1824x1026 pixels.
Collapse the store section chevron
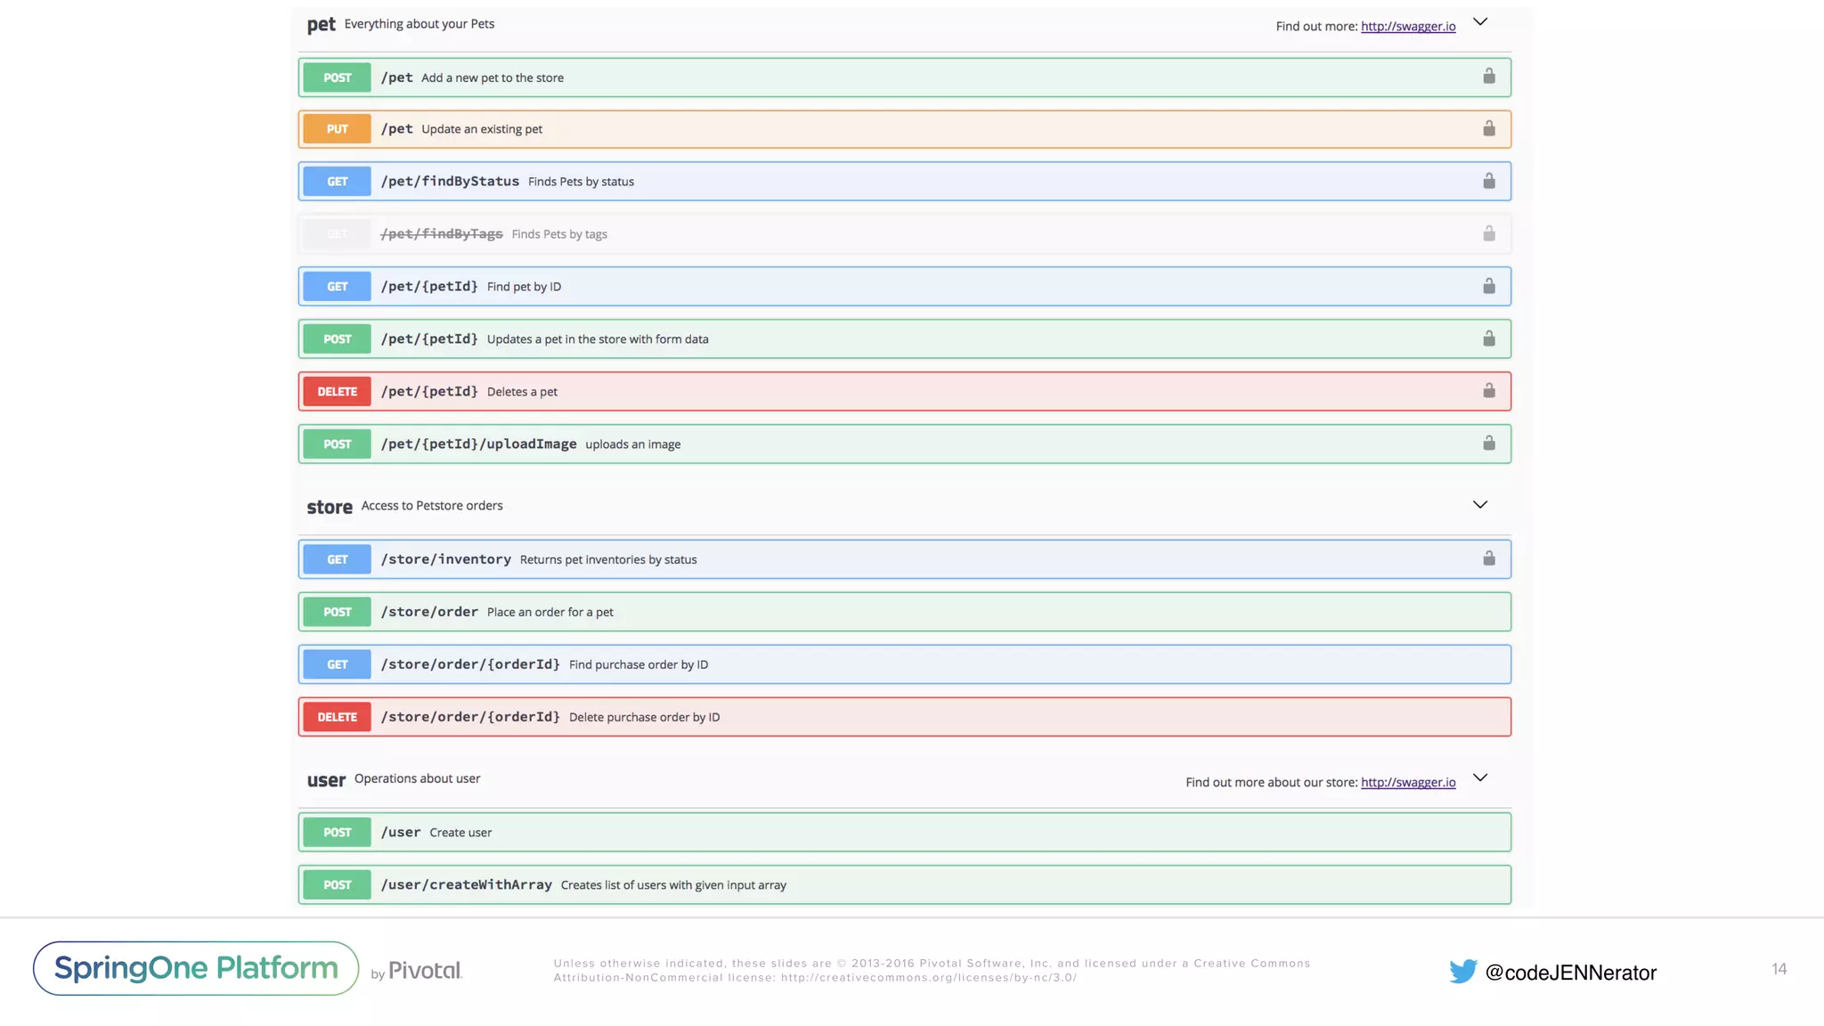[x=1480, y=505]
